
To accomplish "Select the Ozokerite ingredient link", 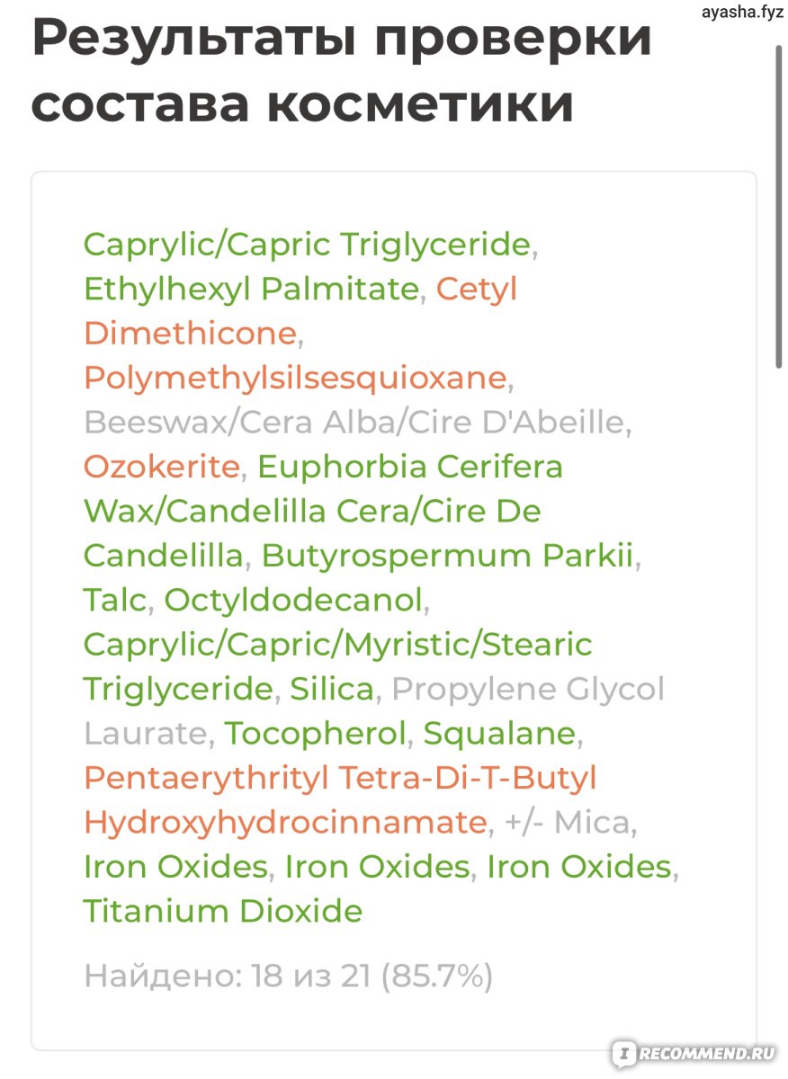I will (x=162, y=468).
